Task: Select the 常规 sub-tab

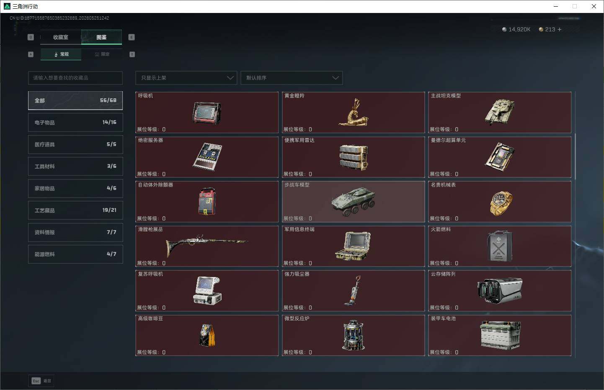Action: tap(61, 54)
